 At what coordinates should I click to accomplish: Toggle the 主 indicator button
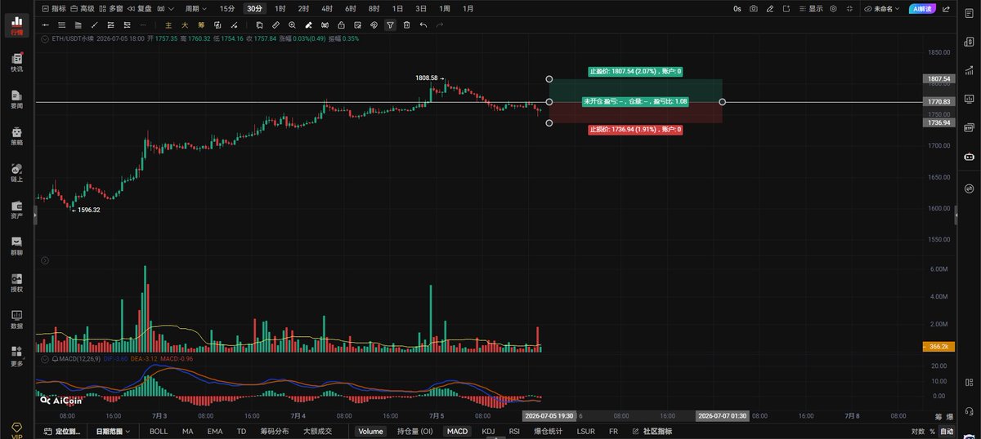coord(169,25)
